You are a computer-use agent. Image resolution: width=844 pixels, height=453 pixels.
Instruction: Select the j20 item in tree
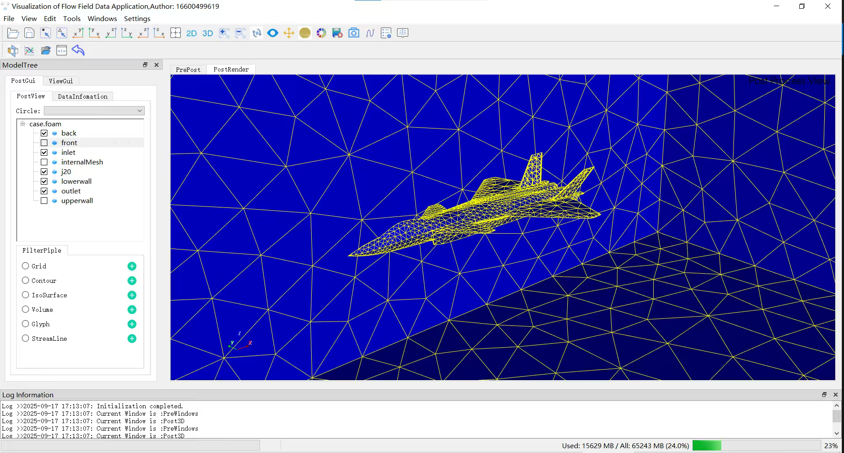coord(66,172)
